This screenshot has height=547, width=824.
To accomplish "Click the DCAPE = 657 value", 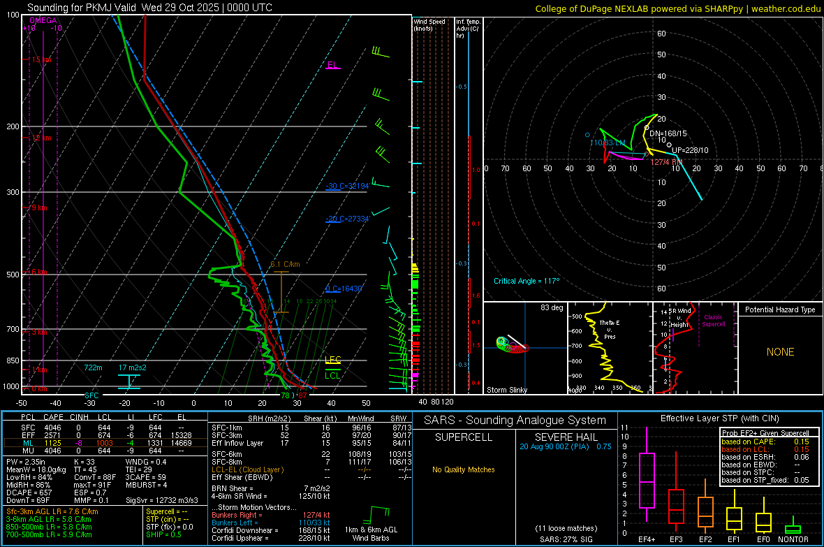I will coord(29,493).
